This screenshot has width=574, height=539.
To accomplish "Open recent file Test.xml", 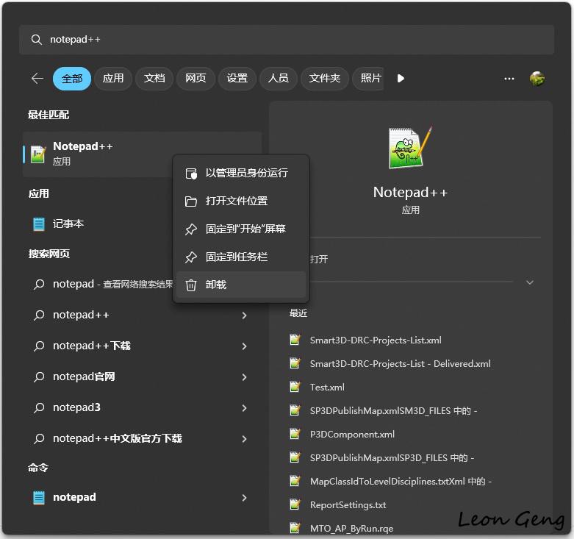I will click(x=327, y=387).
